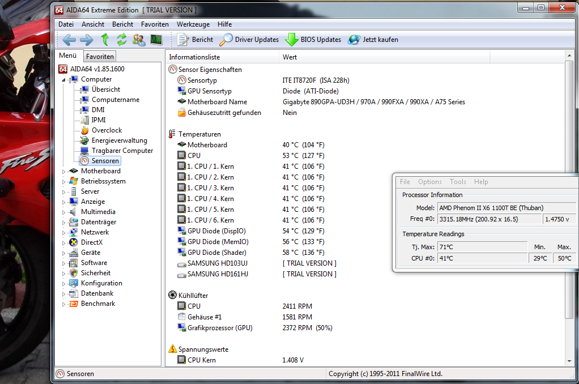Open Driver Updates from the toolbar
The width and height of the screenshot is (579, 384).
pyautogui.click(x=249, y=40)
